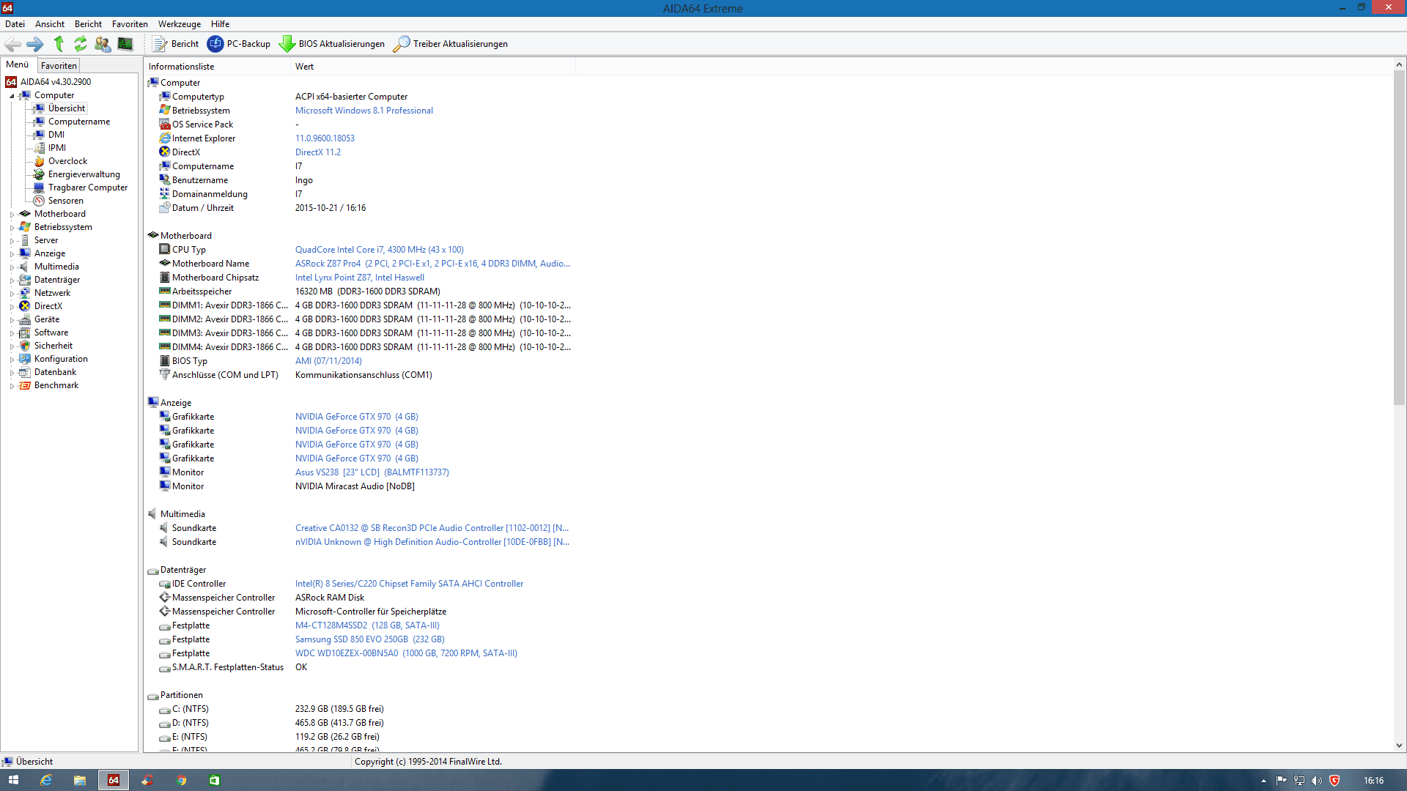1407x791 pixels.
Task: Collapse the Computer tree node
Action: (12, 96)
